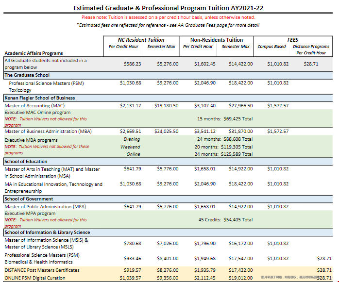The image size is (339, 282).
Task: Click 'Master of Business Administration (MBA)' row label
Action: [x=48, y=132]
